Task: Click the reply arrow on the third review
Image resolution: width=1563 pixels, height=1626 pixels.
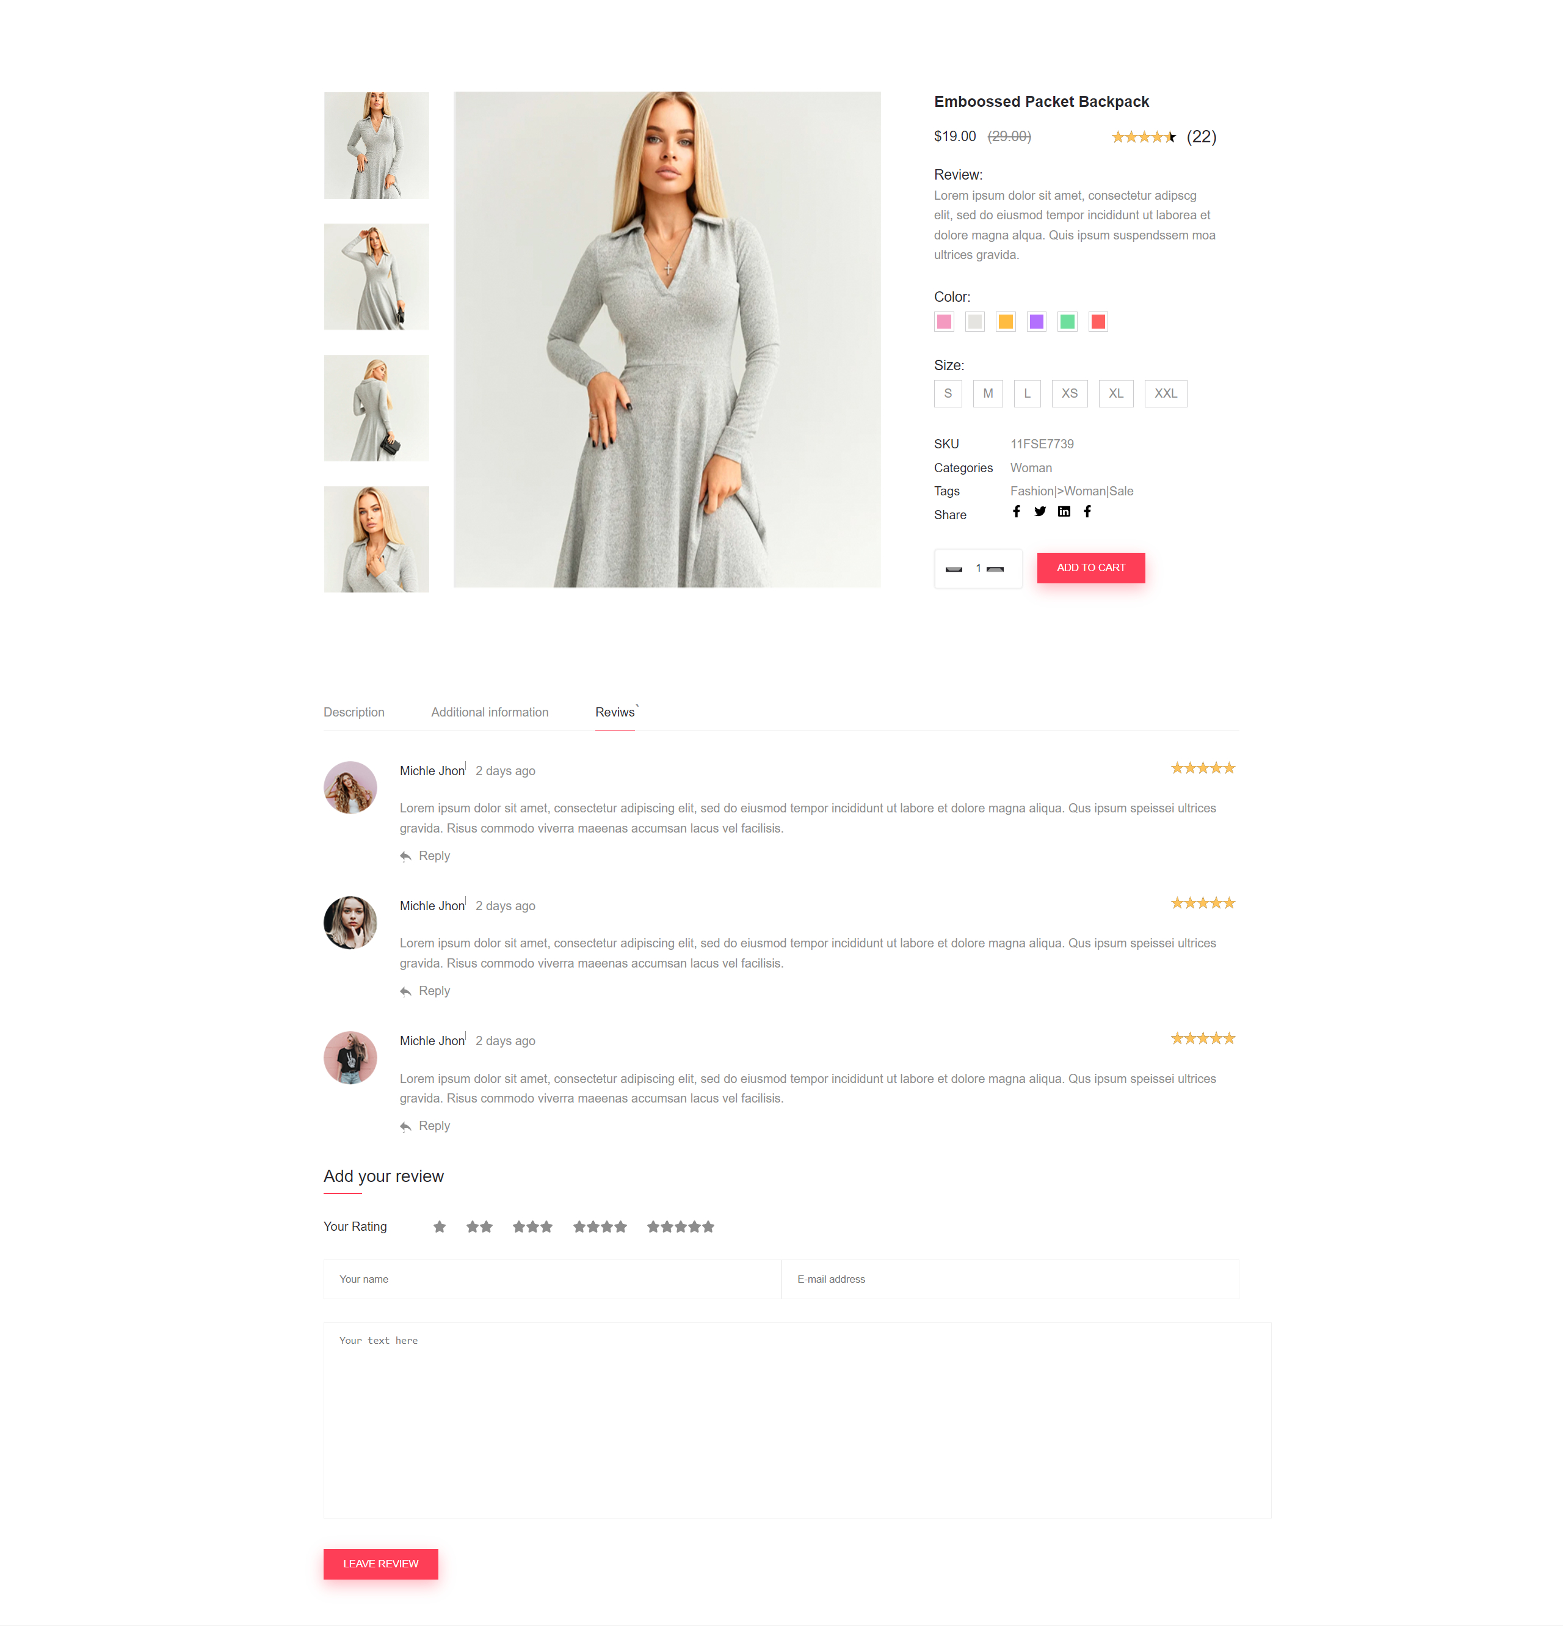Action: 405,1126
